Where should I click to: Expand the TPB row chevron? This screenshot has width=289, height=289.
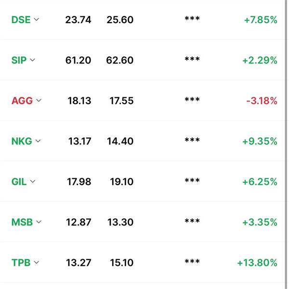click(37, 263)
